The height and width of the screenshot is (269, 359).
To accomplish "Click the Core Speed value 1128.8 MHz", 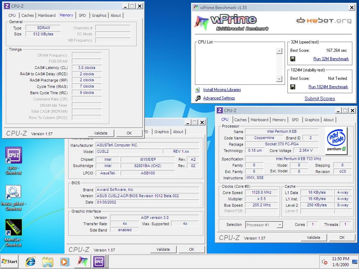I will 262,193.
